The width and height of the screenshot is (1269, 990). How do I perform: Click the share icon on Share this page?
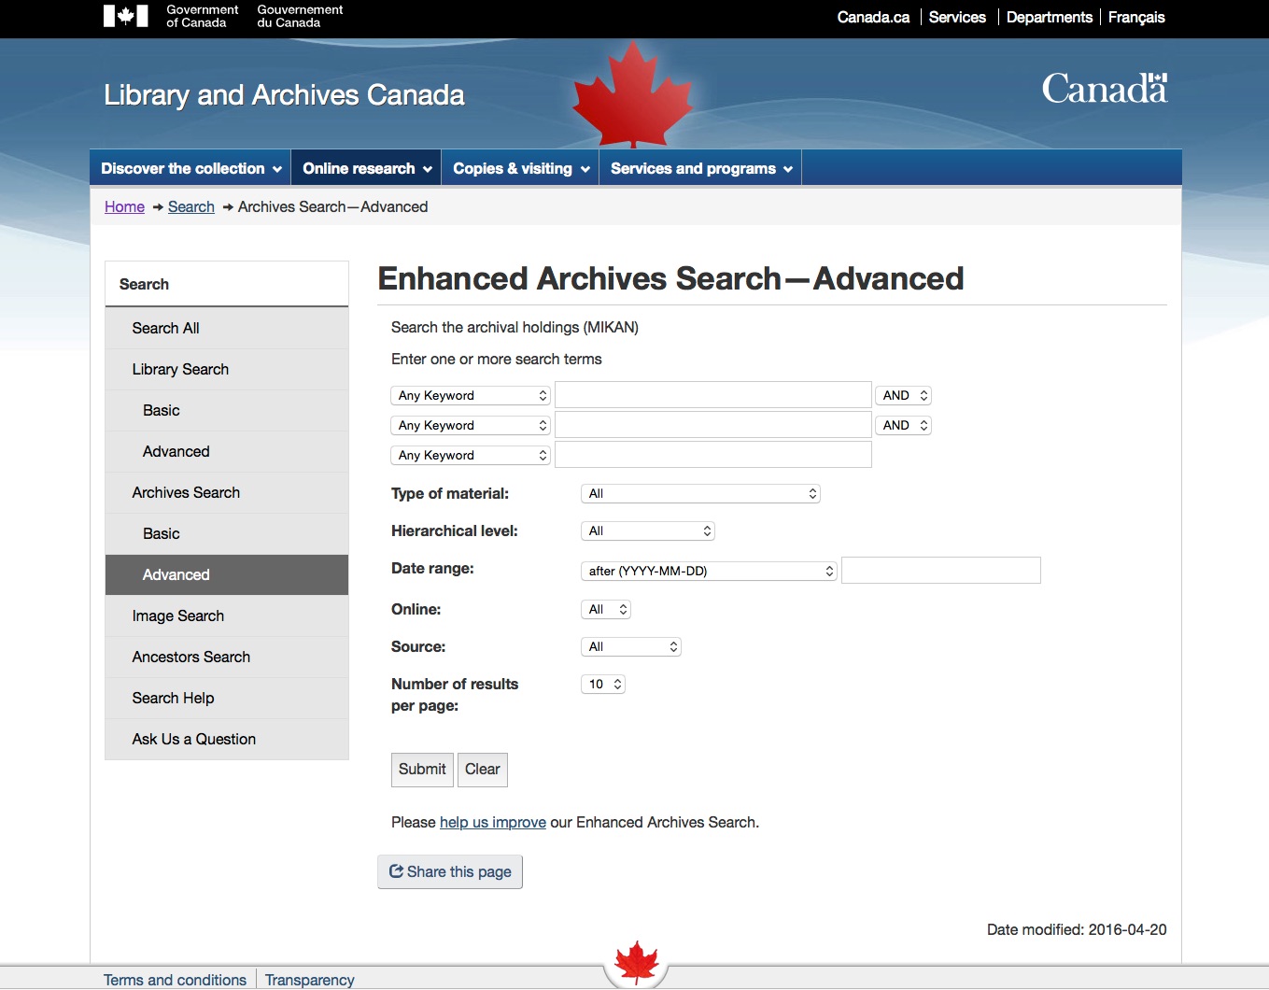click(x=397, y=871)
